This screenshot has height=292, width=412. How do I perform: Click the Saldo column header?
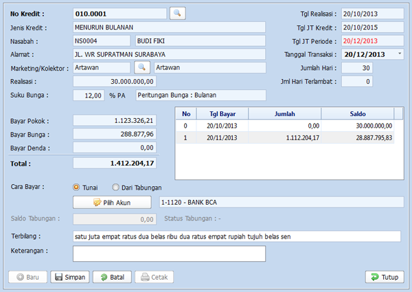357,114
